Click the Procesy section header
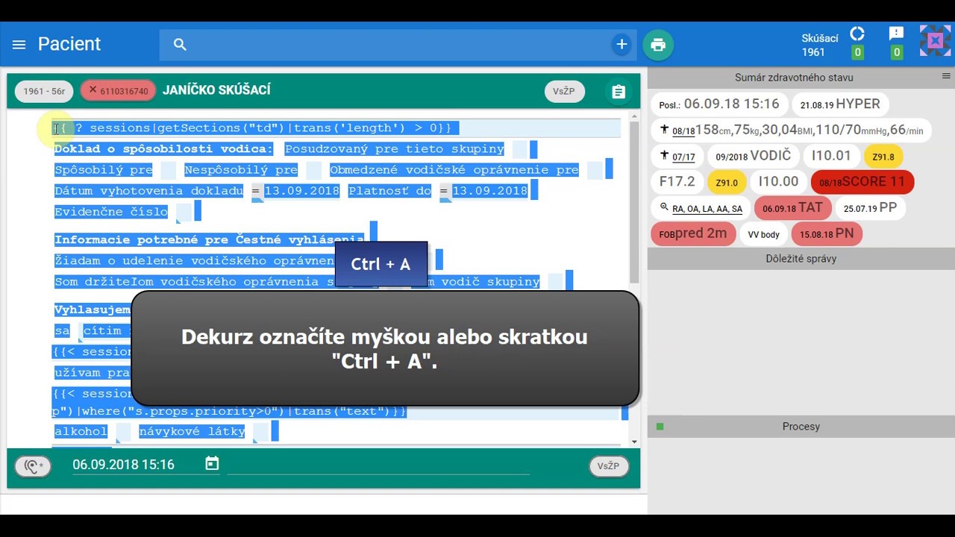 tap(801, 427)
